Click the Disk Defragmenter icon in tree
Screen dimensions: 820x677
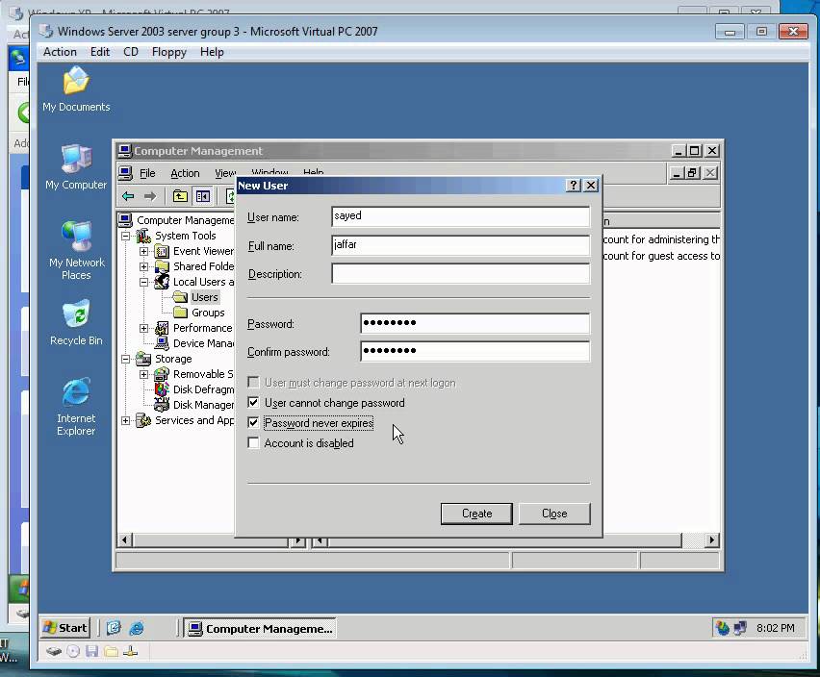coord(162,389)
